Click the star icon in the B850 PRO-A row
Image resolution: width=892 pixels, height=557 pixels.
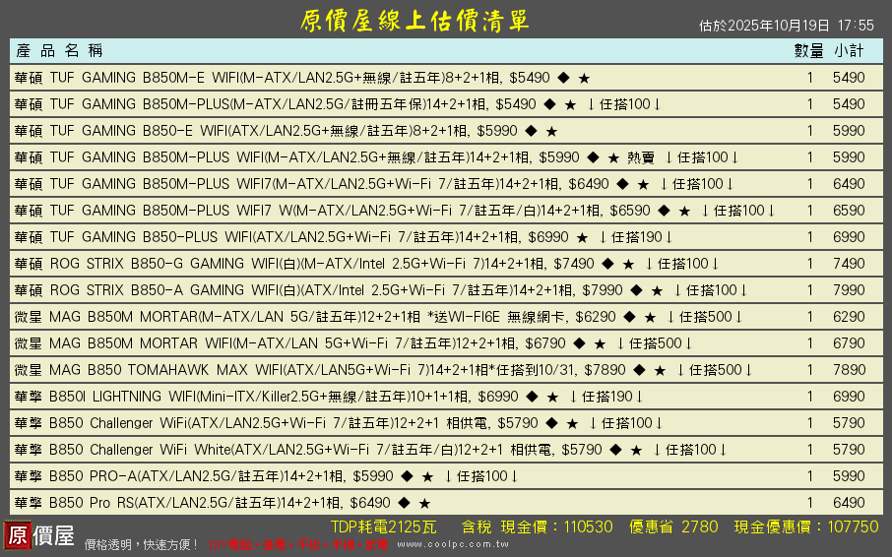pyautogui.click(x=427, y=476)
